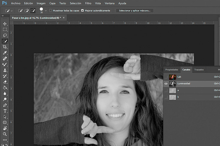This screenshot has width=220, height=146.
Task: Open the Edit Toolbar ellipsis menu
Action: tap(5, 140)
